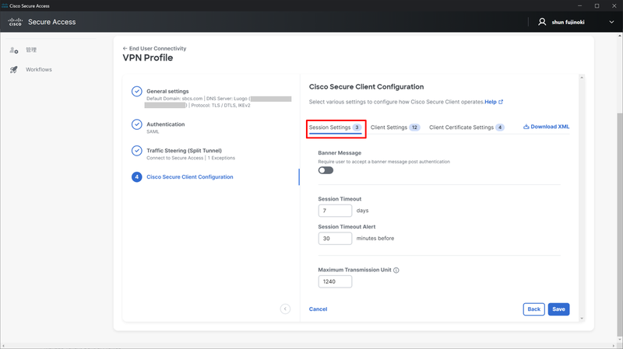Open 管理 in the sidebar
623x349 pixels.
(31, 50)
